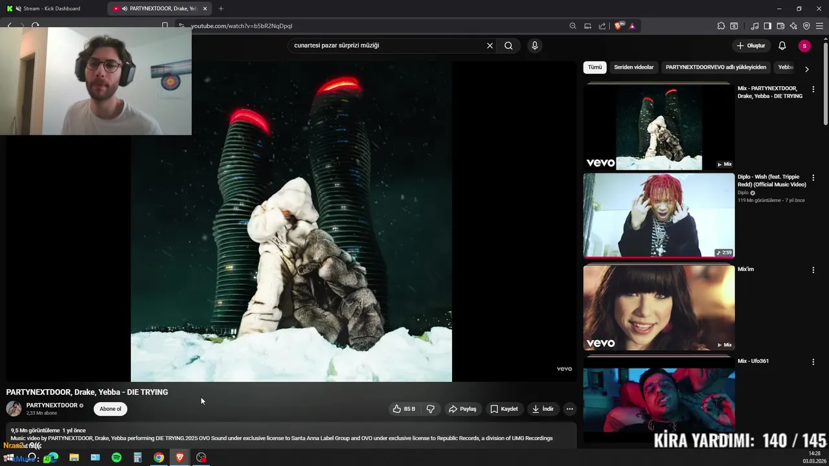Start voice search with the microphone icon
Viewport: 829px width, 466px height.
(x=534, y=45)
